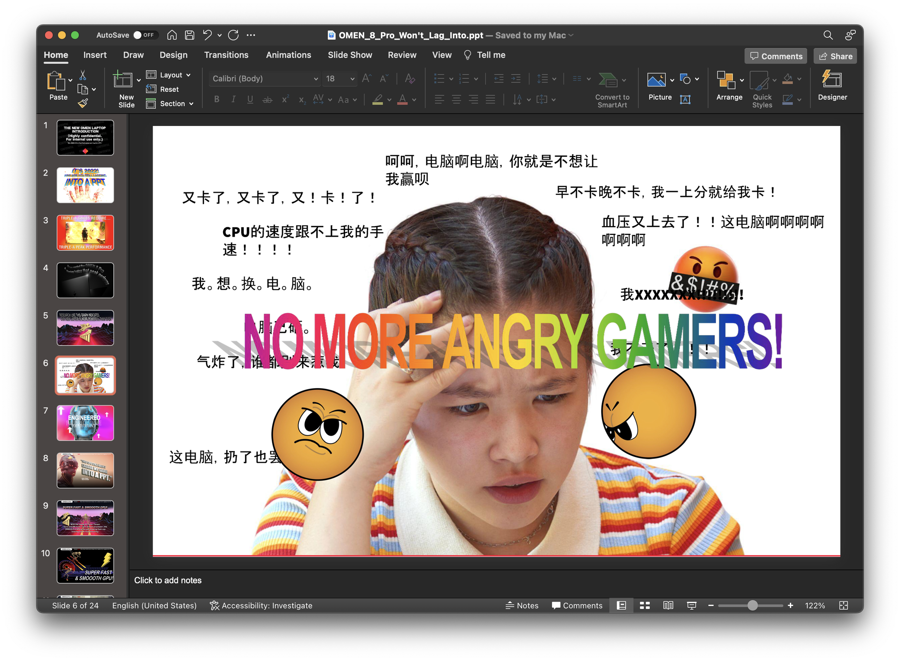Undo the last action
Viewport: 900px width, 661px height.
coord(207,35)
